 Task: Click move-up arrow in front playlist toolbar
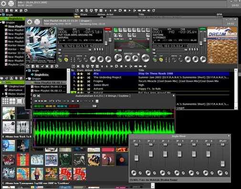(x=102, y=66)
